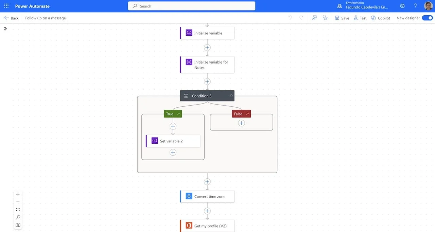Toggle the New designer switch
The height and width of the screenshot is (232, 435).
(427, 18)
